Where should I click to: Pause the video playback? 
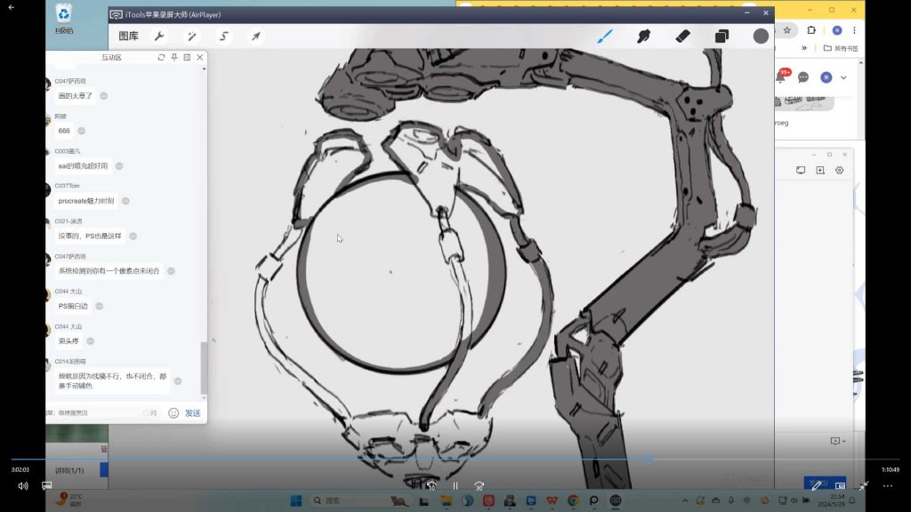(455, 486)
